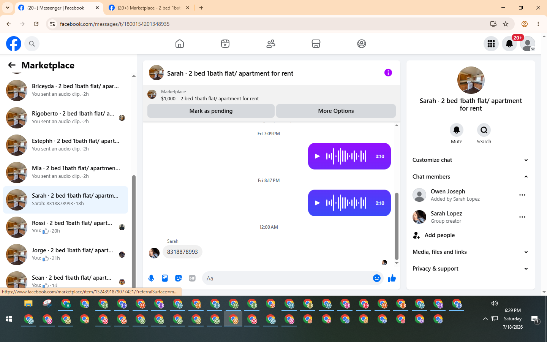The height and width of the screenshot is (342, 547).
Task: Click Add people to the chat
Action: (x=471, y=235)
